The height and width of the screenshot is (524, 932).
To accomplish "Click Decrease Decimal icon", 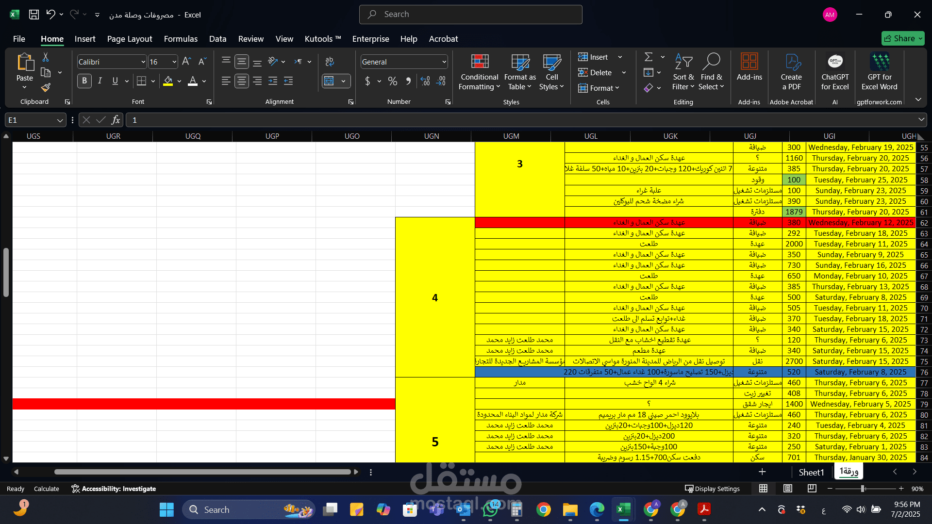I will point(441,81).
